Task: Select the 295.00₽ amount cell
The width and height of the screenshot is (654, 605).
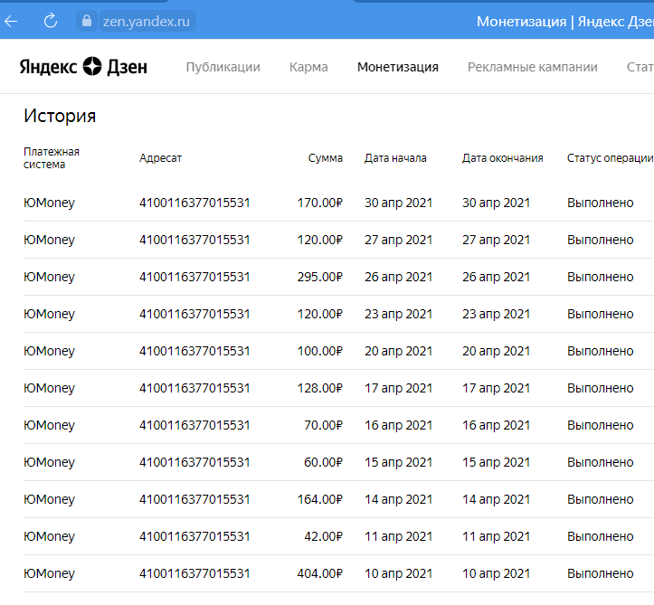Action: [320, 278]
